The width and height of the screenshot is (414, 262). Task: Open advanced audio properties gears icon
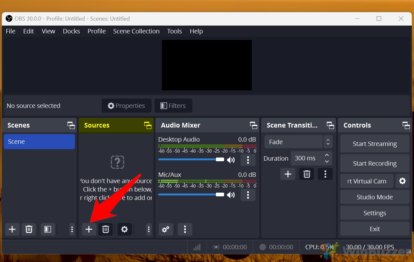[166, 230]
